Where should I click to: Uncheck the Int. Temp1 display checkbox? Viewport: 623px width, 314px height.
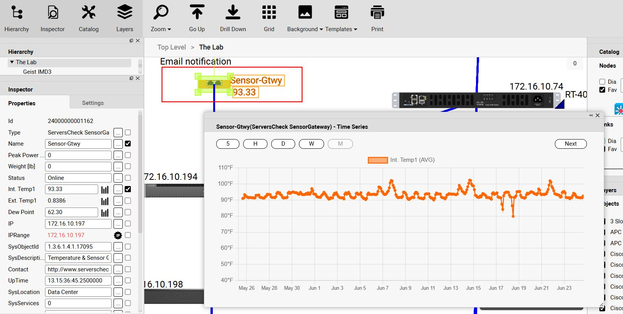pos(128,189)
